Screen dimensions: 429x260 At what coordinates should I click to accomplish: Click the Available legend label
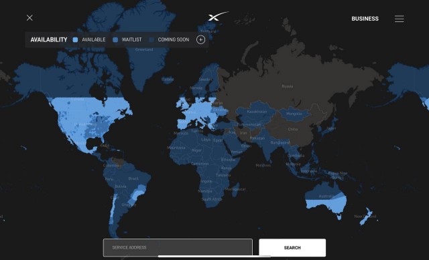coord(94,40)
